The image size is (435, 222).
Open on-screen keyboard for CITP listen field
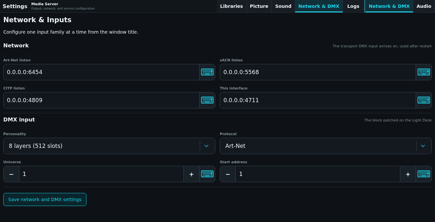click(x=207, y=100)
